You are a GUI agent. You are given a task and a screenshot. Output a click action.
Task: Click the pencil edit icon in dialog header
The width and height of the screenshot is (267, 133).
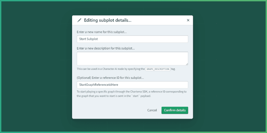tap(79, 20)
